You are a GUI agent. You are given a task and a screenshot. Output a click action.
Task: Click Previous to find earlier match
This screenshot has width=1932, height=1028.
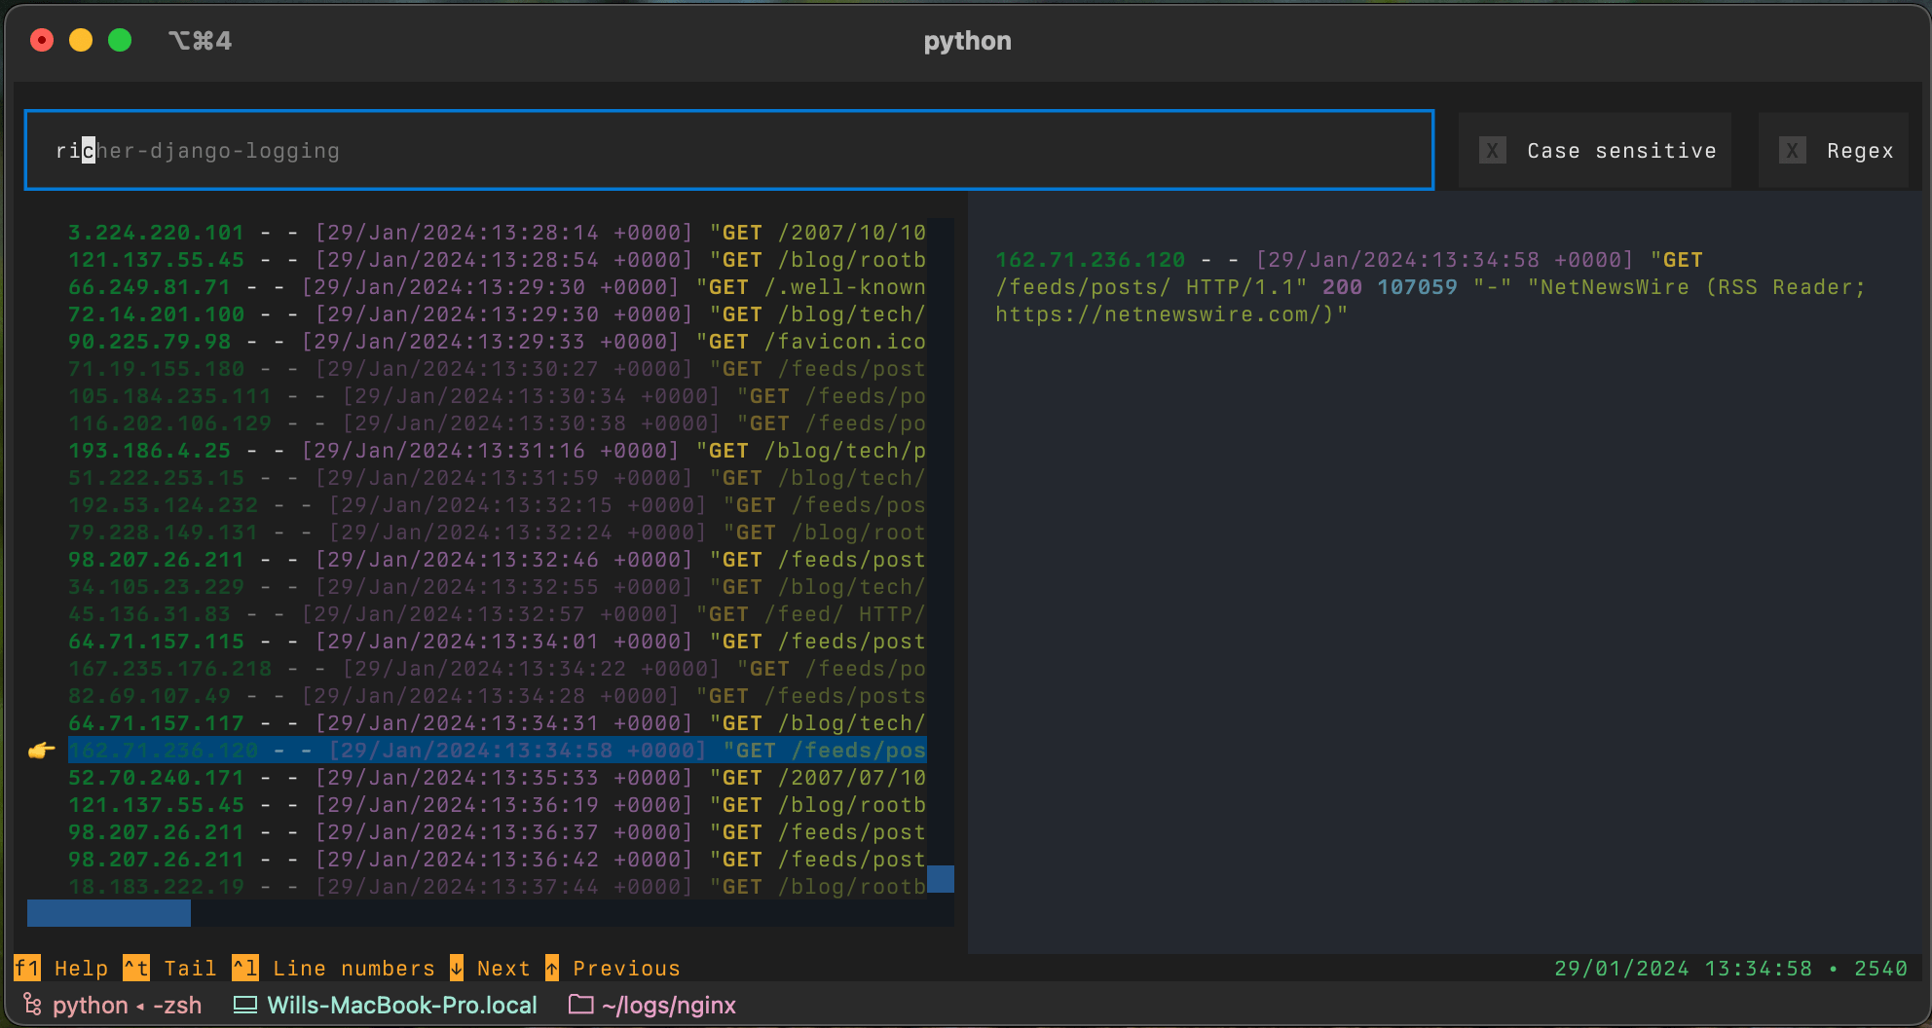626,968
